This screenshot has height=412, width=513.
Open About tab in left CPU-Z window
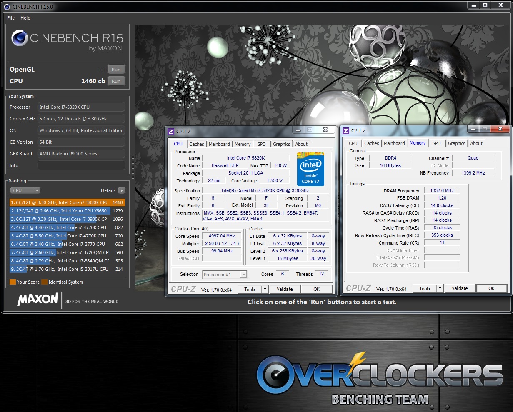pyautogui.click(x=301, y=144)
